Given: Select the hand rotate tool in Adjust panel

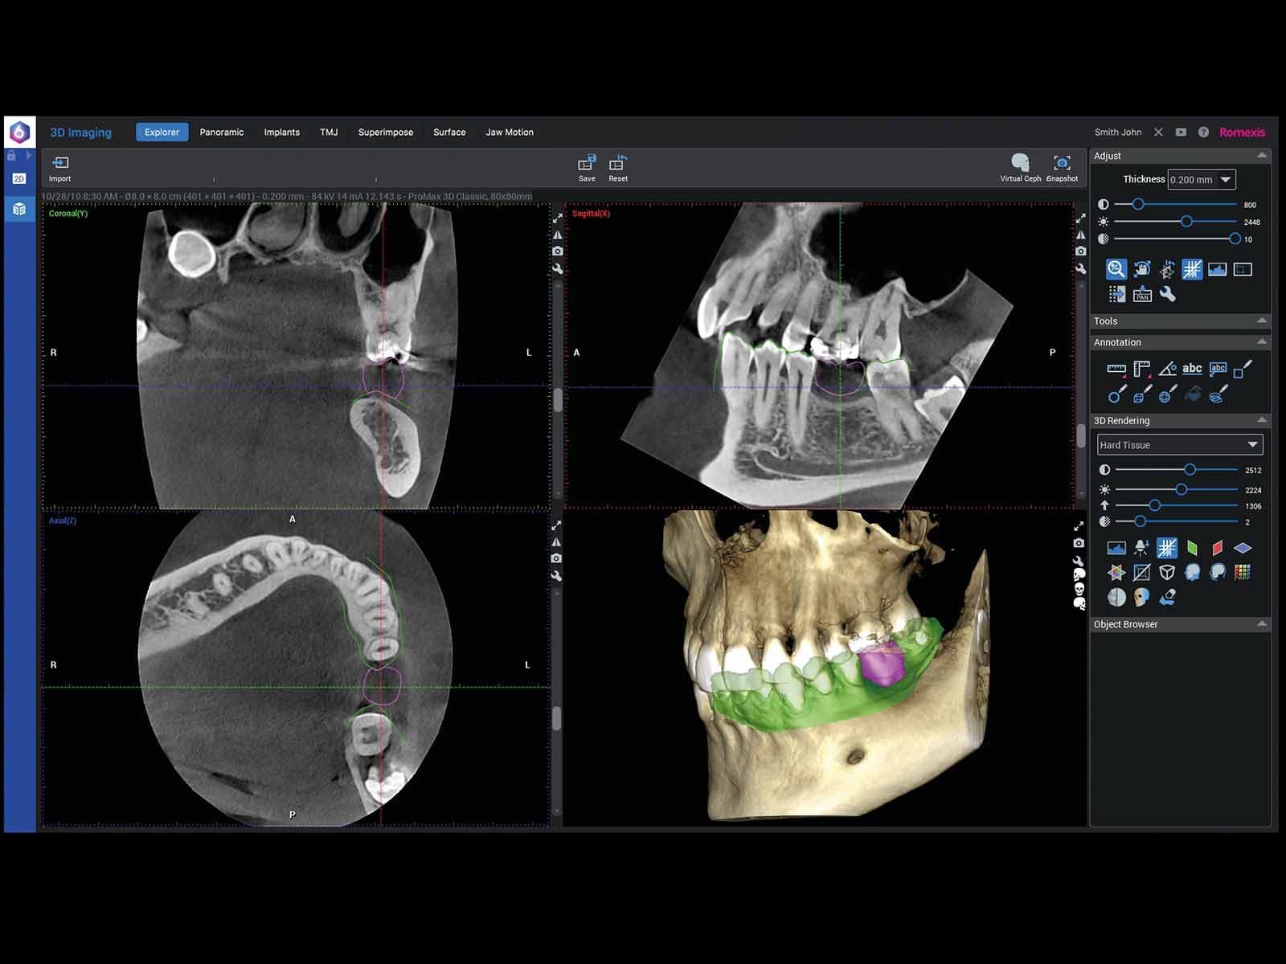Looking at the screenshot, I should 1142,269.
